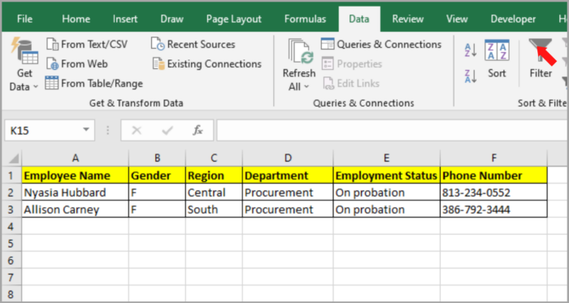Open the Get Data menu
This screenshot has height=303, width=569.
click(x=24, y=65)
